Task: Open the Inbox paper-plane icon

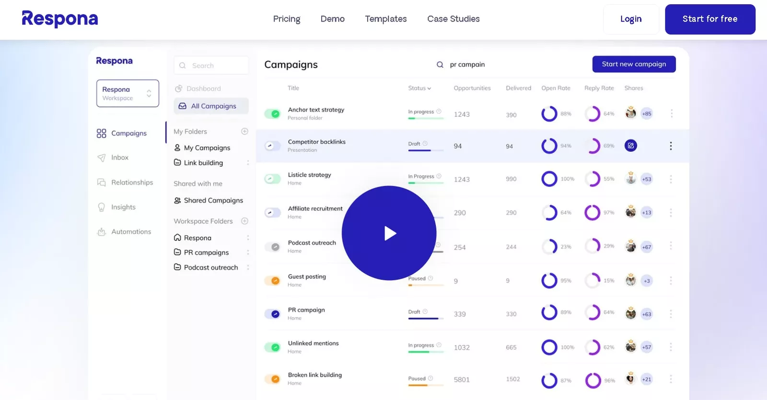Action: [x=102, y=158]
